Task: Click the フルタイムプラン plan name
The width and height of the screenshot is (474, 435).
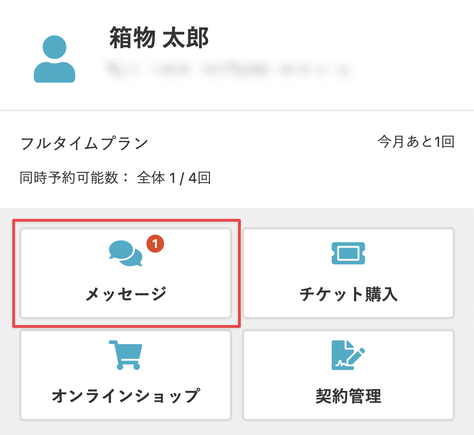Action: 84,143
